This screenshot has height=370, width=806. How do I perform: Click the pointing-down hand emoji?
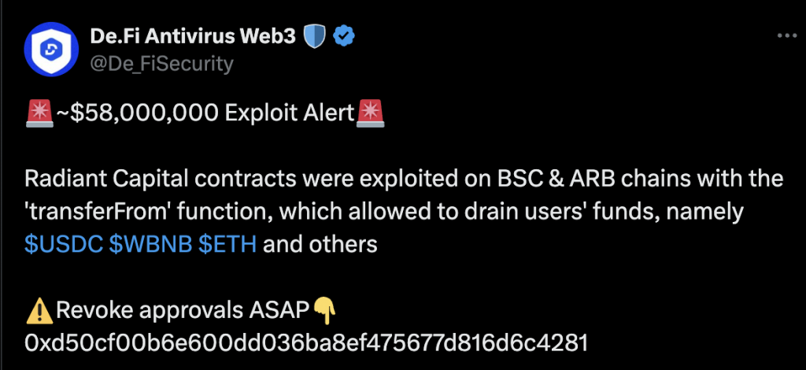coord(324,310)
